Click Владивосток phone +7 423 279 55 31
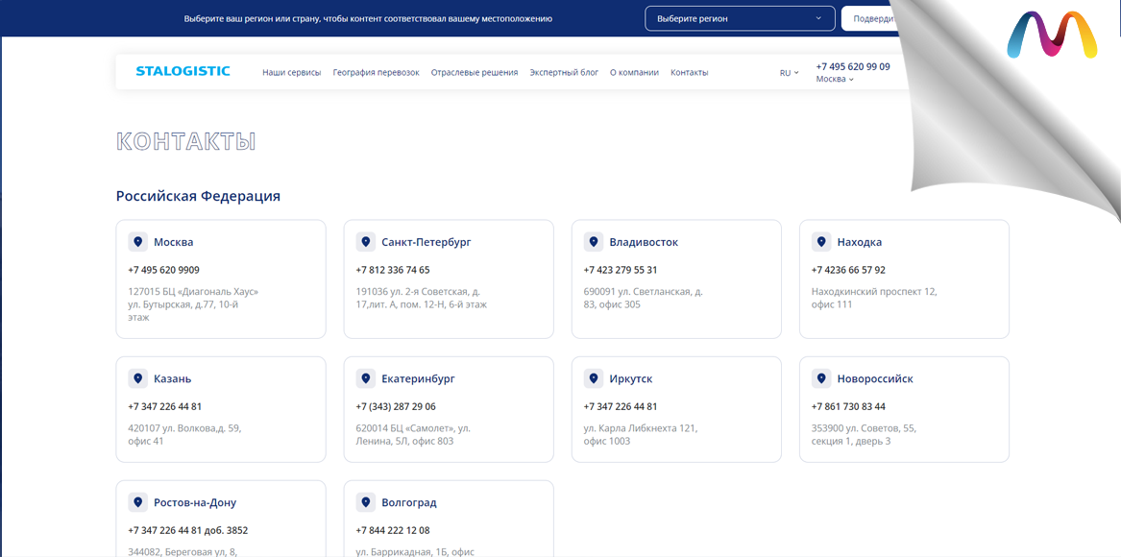 [x=621, y=270]
